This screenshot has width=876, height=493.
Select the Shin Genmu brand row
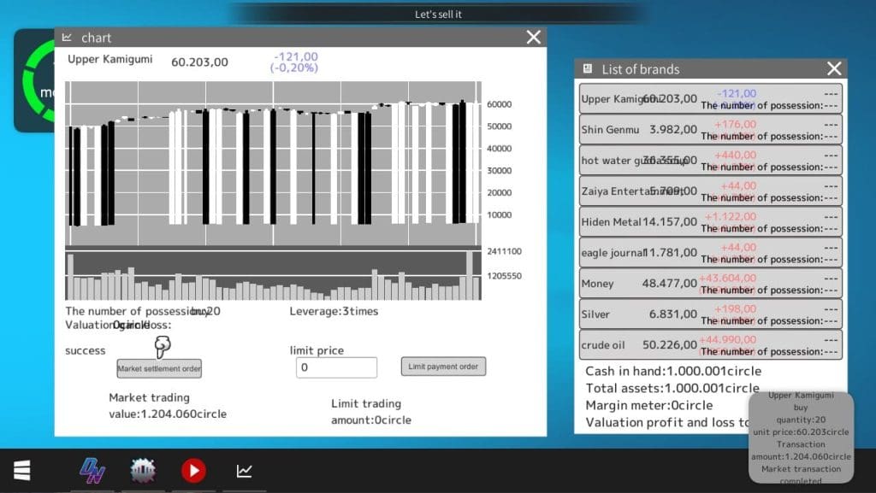(711, 129)
